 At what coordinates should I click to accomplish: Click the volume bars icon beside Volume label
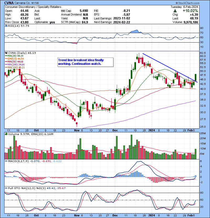click(x=6, y=134)
